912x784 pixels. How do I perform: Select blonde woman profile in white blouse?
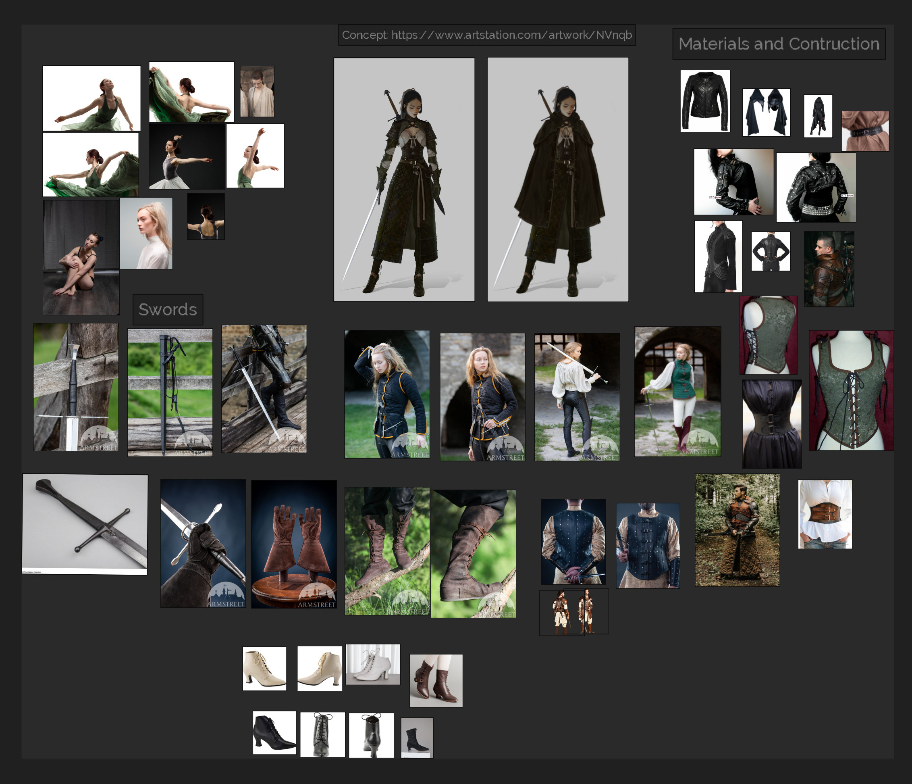click(x=146, y=234)
